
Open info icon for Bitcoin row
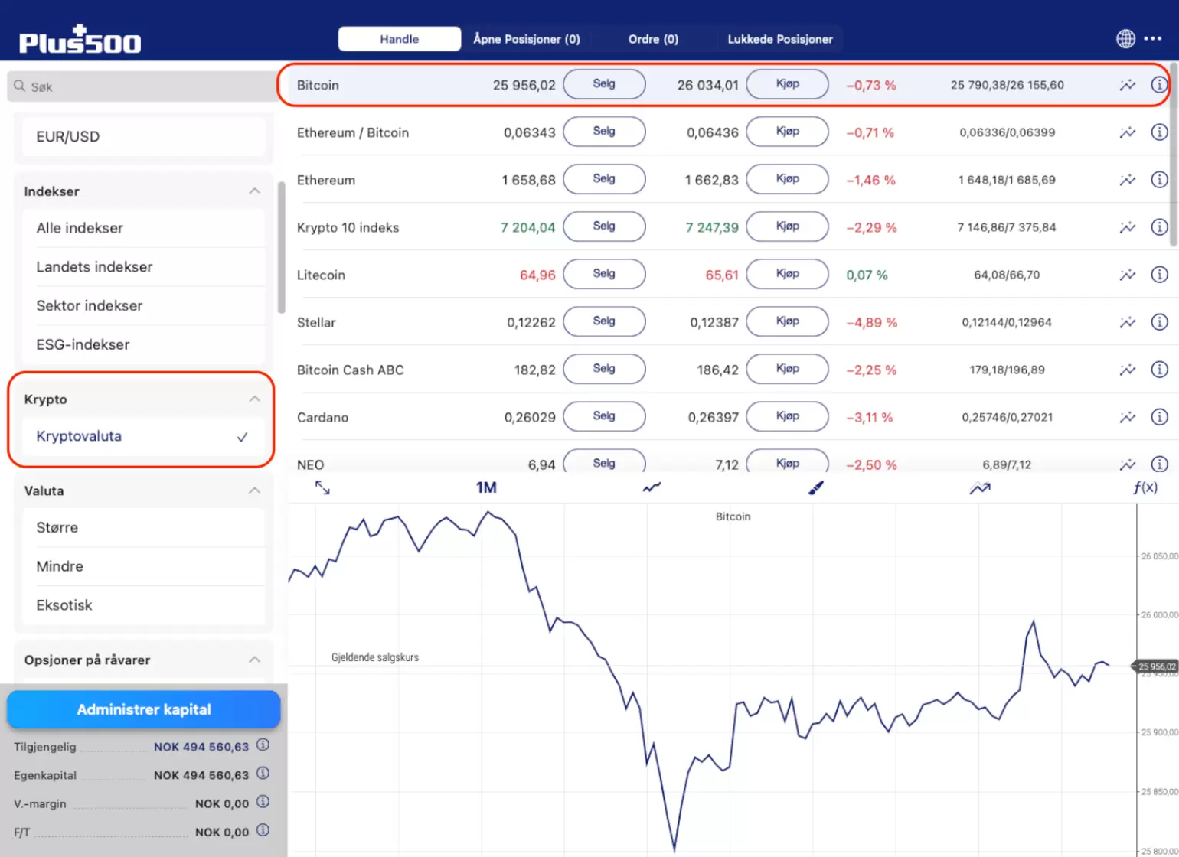(1159, 85)
